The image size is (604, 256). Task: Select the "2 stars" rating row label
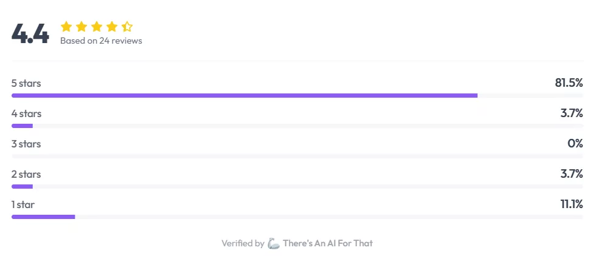pyautogui.click(x=26, y=174)
